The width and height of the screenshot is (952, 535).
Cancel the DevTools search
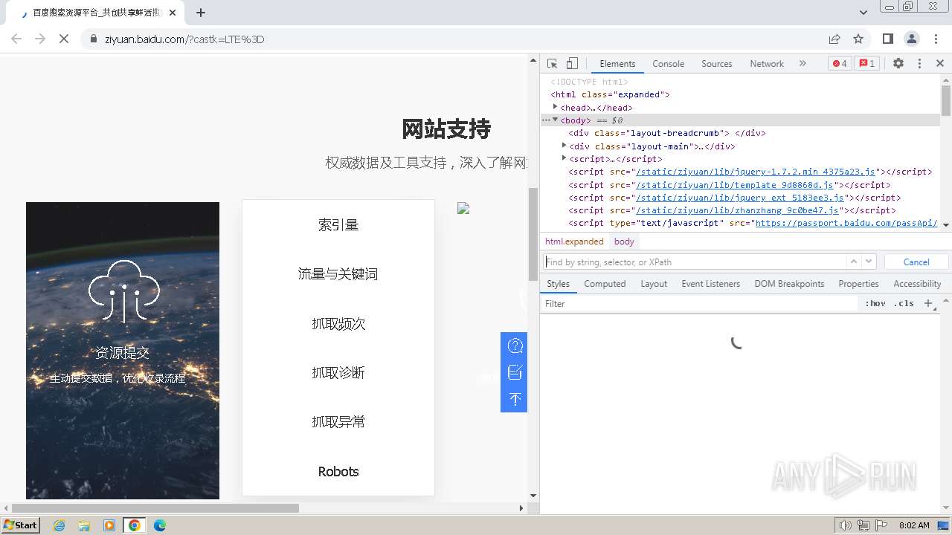coord(916,262)
